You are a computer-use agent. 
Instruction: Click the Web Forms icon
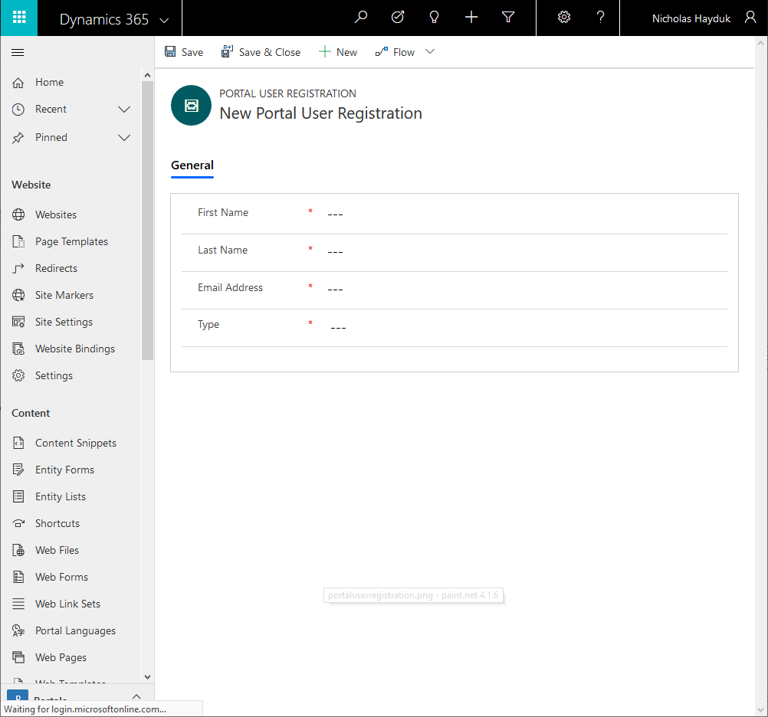click(x=18, y=577)
